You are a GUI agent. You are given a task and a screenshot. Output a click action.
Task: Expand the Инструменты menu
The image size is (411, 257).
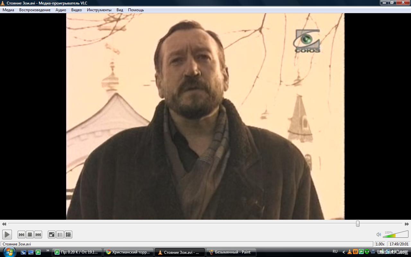point(99,10)
